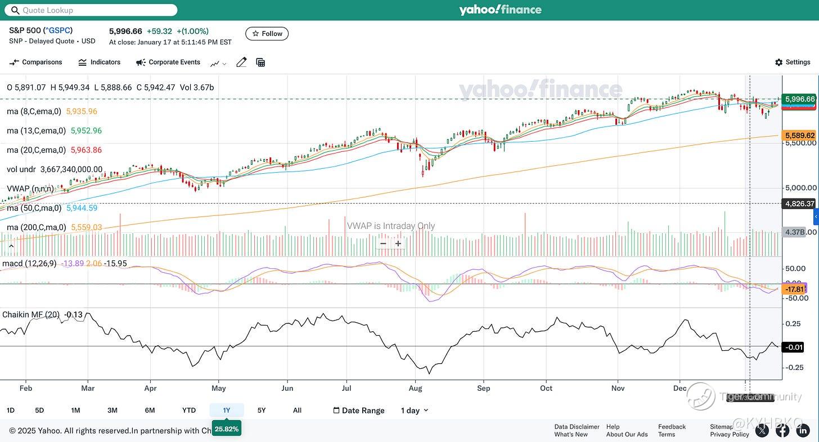This screenshot has width=819, height=442.
Task: Switch to the 1D range
Action: 11,411
